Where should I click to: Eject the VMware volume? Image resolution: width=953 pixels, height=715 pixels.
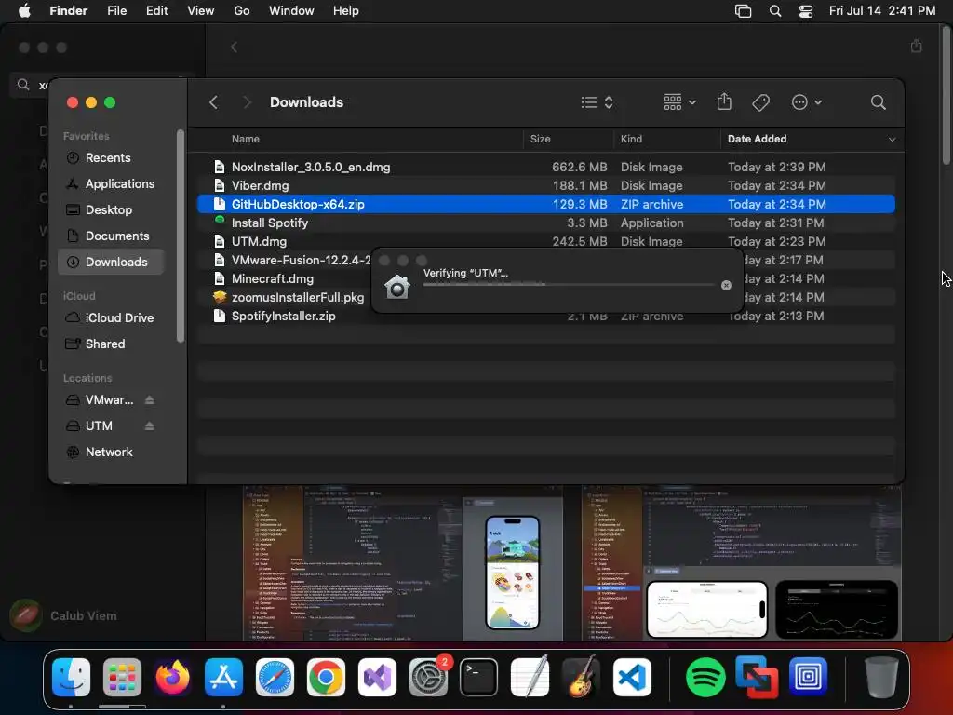pos(150,400)
